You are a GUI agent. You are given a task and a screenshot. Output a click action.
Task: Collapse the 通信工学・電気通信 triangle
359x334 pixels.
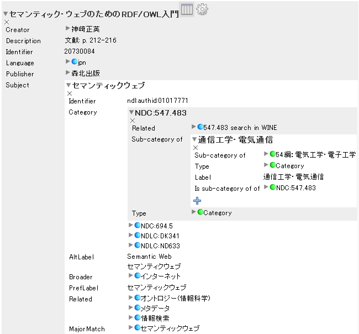[x=194, y=139]
